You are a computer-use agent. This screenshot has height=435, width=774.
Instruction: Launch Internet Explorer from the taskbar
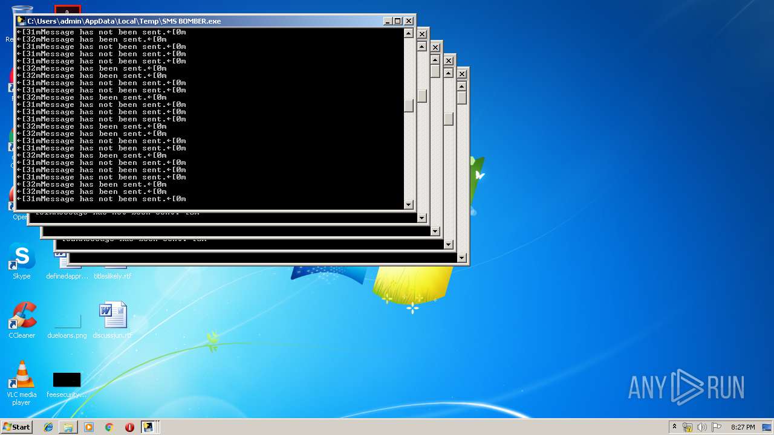pos(48,427)
